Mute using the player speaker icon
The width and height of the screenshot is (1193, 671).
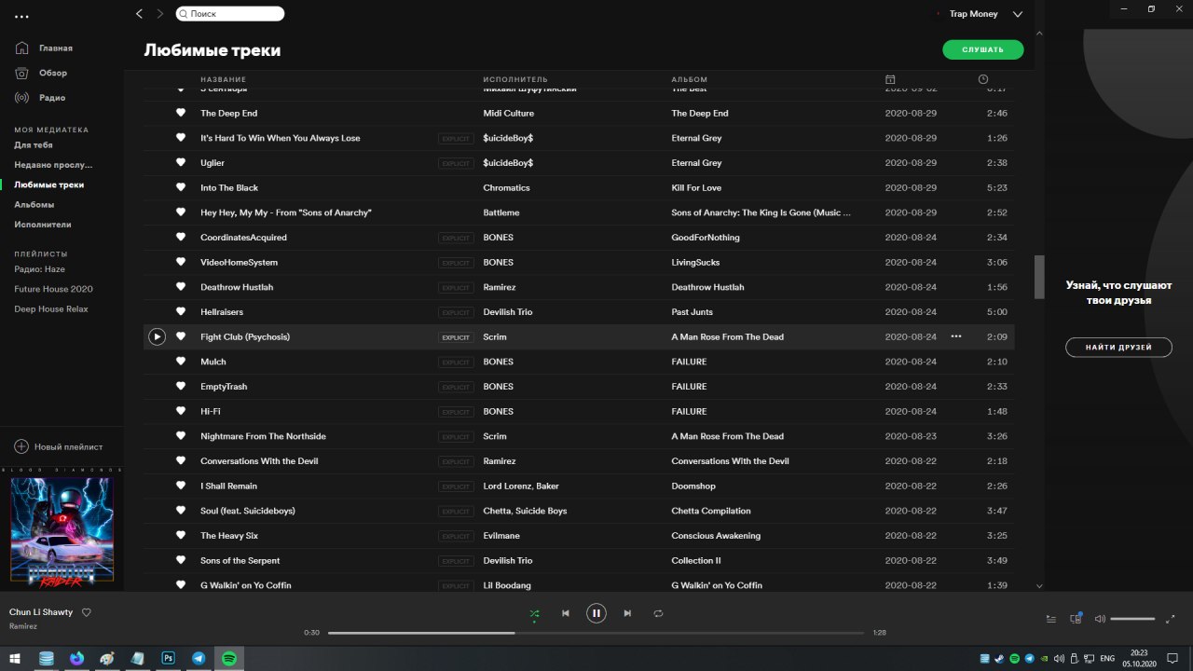(1100, 619)
